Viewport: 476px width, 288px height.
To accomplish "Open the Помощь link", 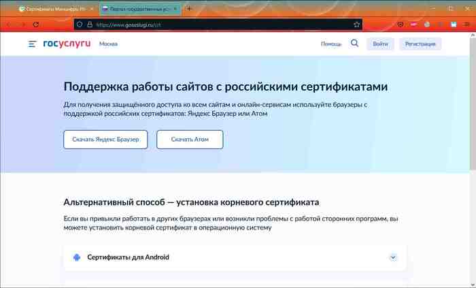I will pos(331,44).
